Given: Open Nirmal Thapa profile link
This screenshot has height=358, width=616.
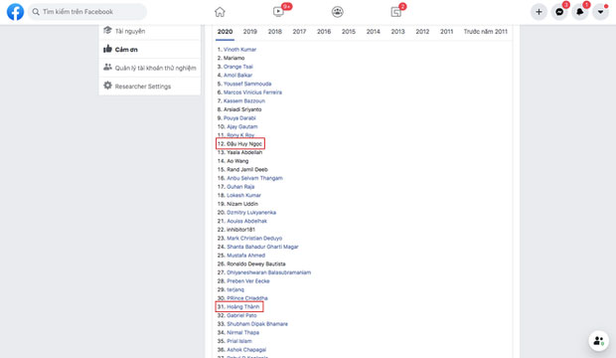Looking at the screenshot, I should (242, 333).
